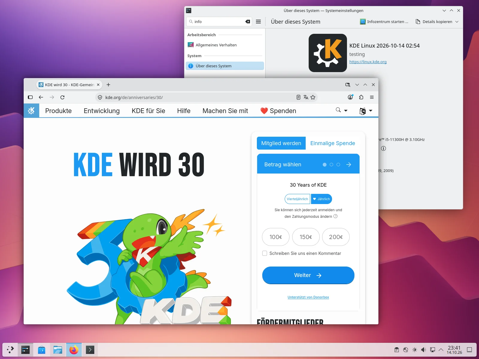The height and width of the screenshot is (359, 479).
Task: Go to next donation step arrow
Action: pyautogui.click(x=349, y=165)
